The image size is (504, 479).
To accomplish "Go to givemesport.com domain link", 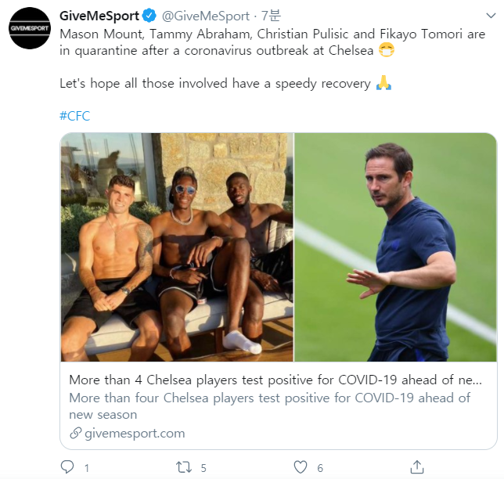I will [135, 433].
